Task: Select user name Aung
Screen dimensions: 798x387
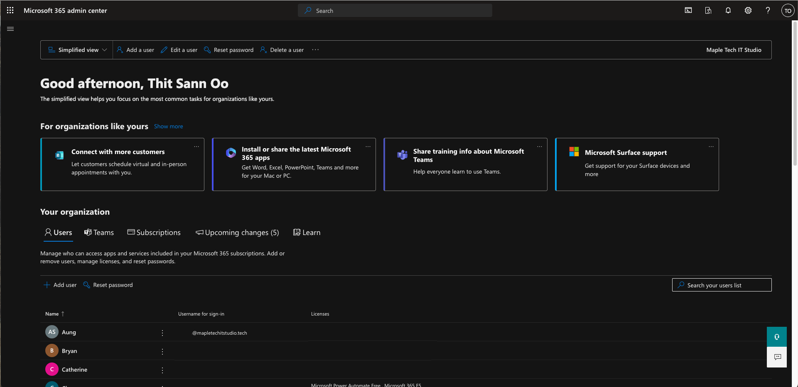Action: point(69,332)
